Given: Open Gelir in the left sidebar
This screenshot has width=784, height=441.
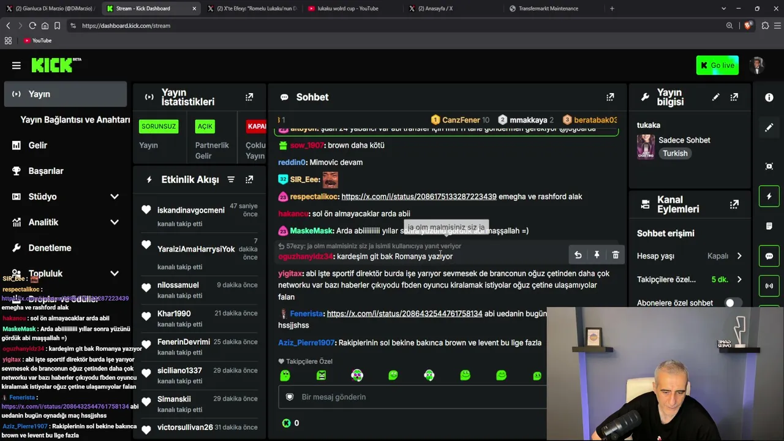Looking at the screenshot, I should coord(37,145).
